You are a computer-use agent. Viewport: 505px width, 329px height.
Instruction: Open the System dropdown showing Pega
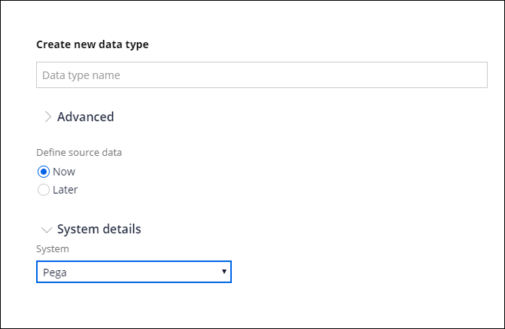133,272
